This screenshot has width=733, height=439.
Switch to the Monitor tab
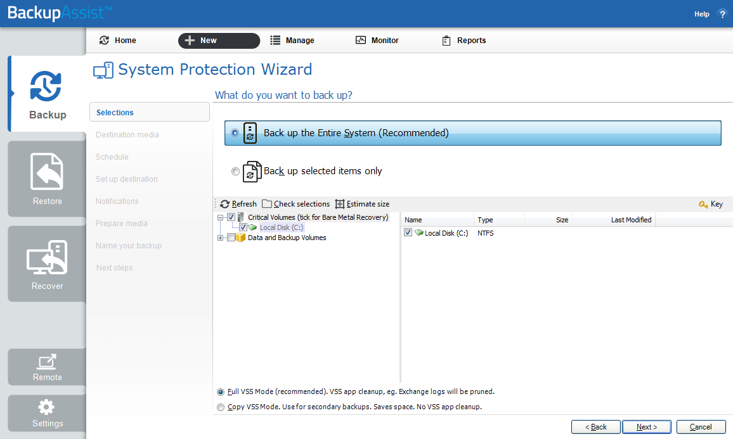[378, 41]
